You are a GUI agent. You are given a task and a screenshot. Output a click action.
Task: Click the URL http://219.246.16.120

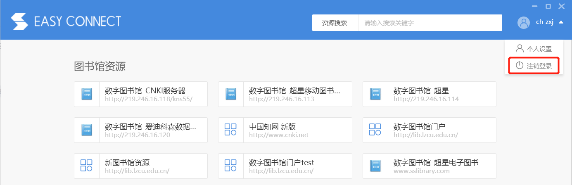138,135
